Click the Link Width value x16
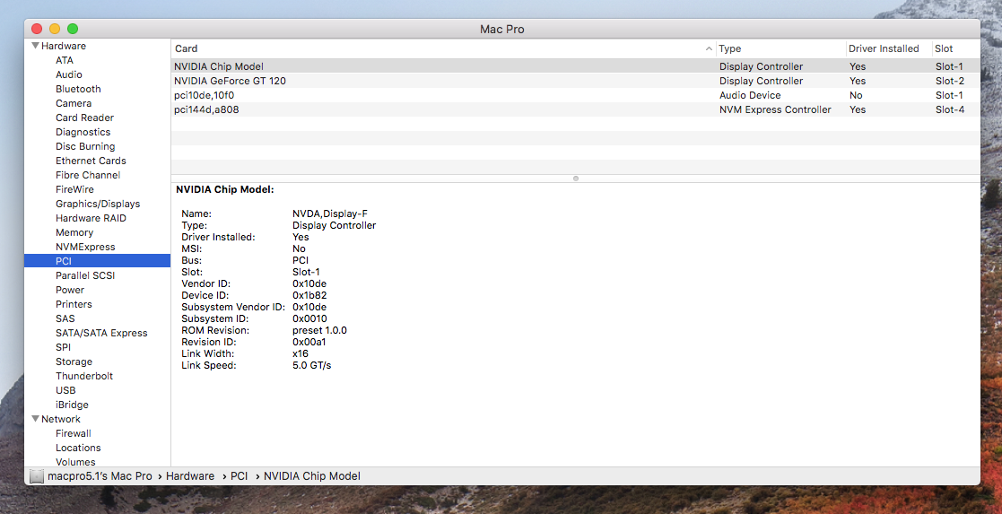Screen dimensions: 1002x514 (301, 353)
